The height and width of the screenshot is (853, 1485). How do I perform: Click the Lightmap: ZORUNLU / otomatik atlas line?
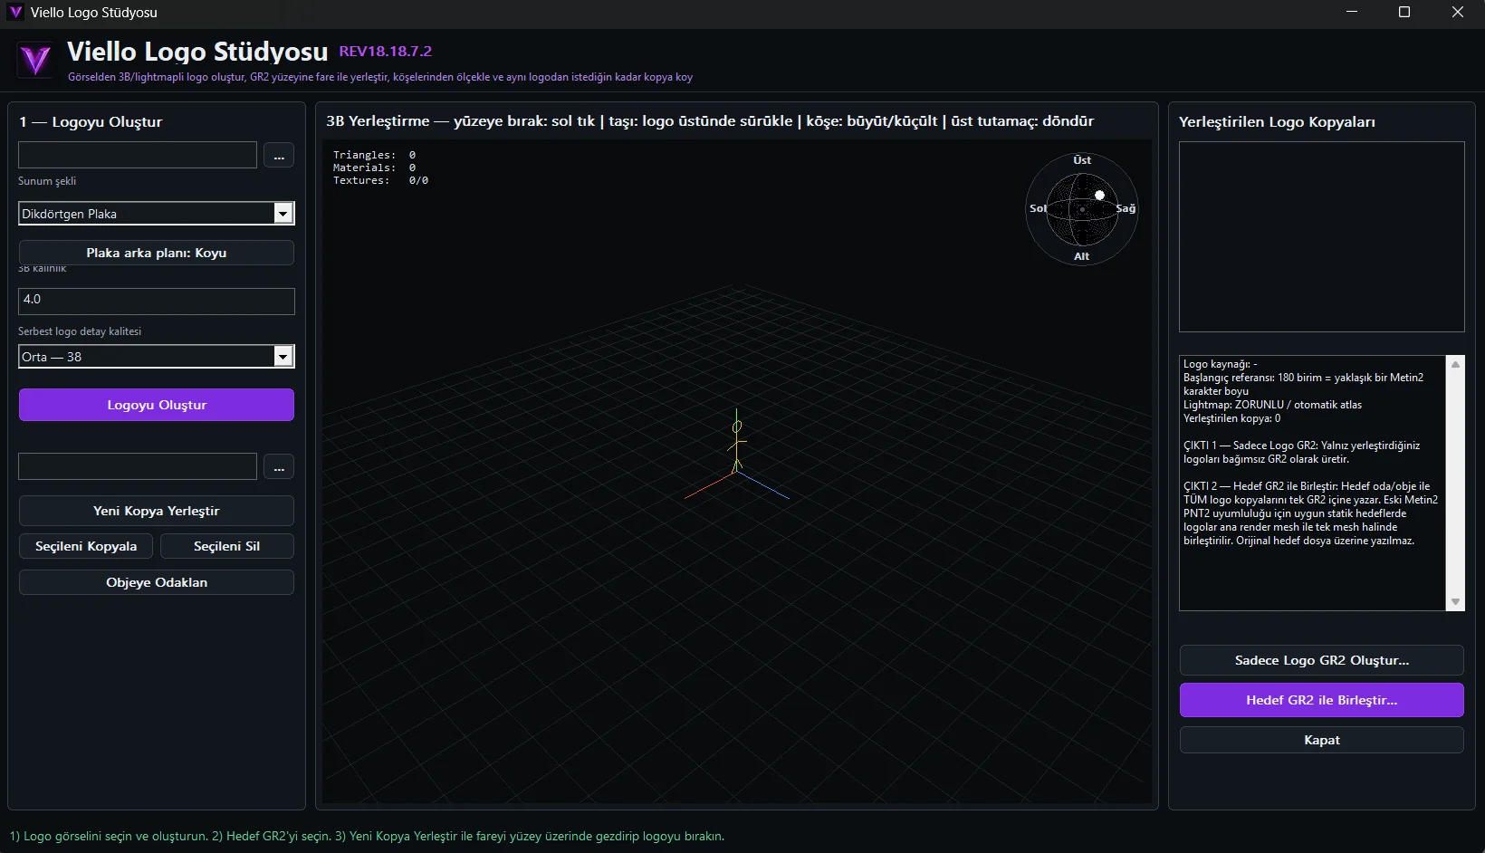(x=1272, y=405)
